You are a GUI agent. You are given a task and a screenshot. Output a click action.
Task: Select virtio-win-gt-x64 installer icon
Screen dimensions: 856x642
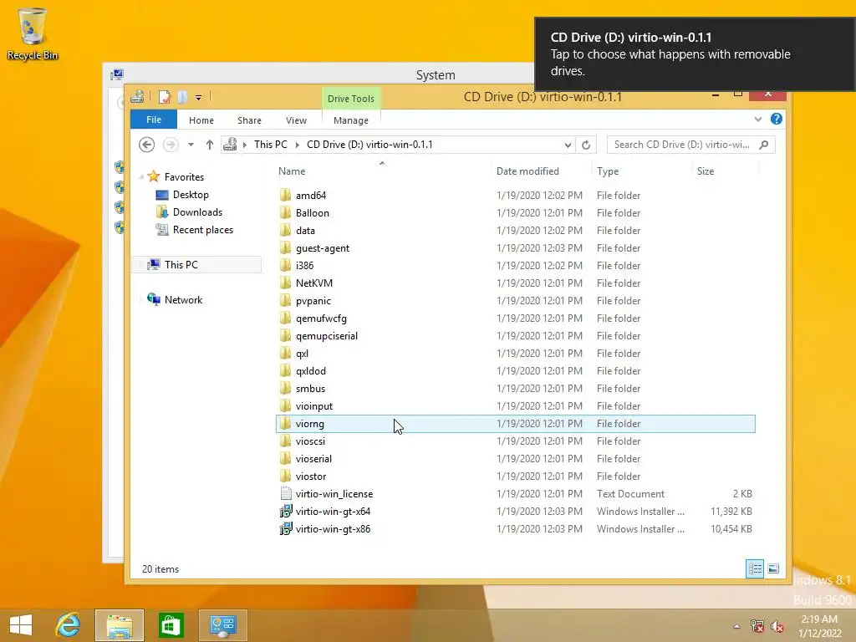[x=286, y=511]
